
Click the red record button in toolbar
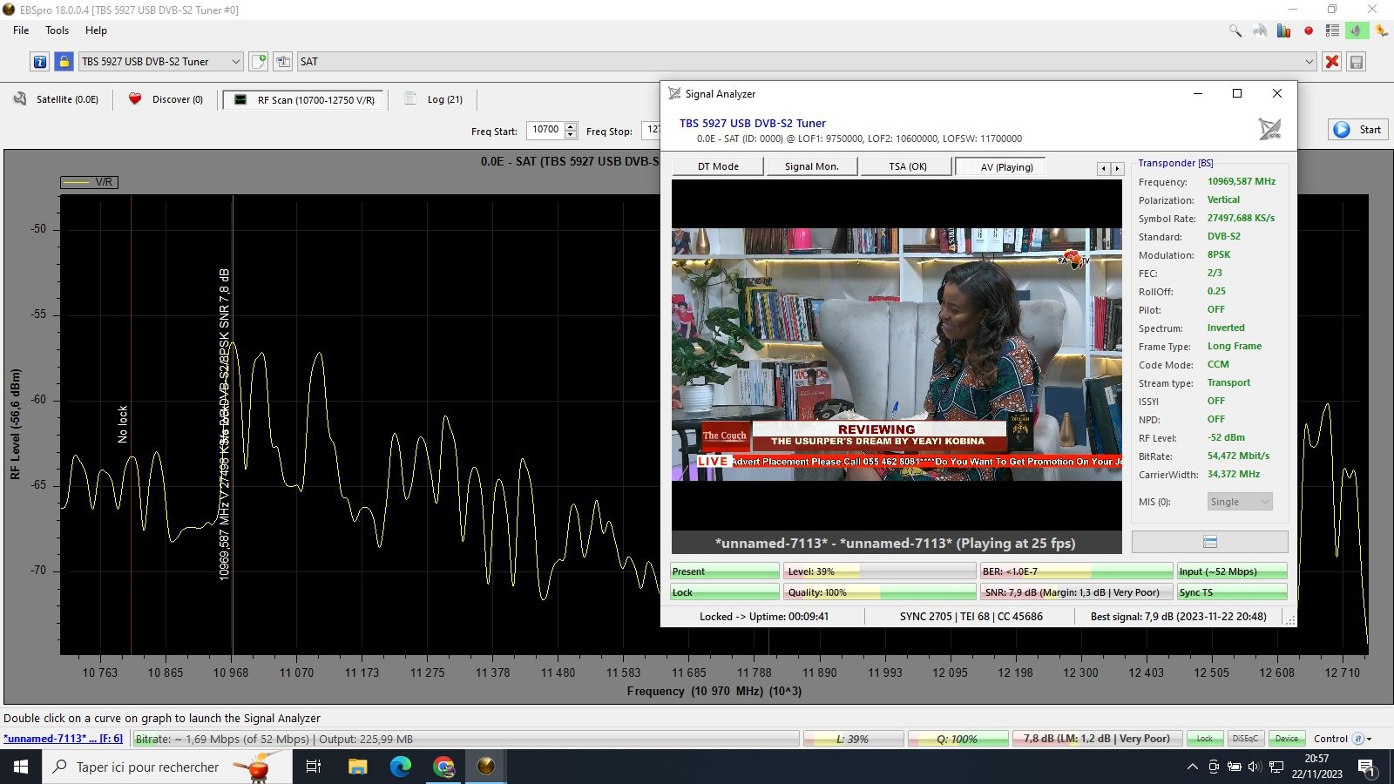pyautogui.click(x=1308, y=30)
